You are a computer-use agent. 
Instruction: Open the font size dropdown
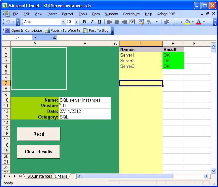tap(77, 22)
